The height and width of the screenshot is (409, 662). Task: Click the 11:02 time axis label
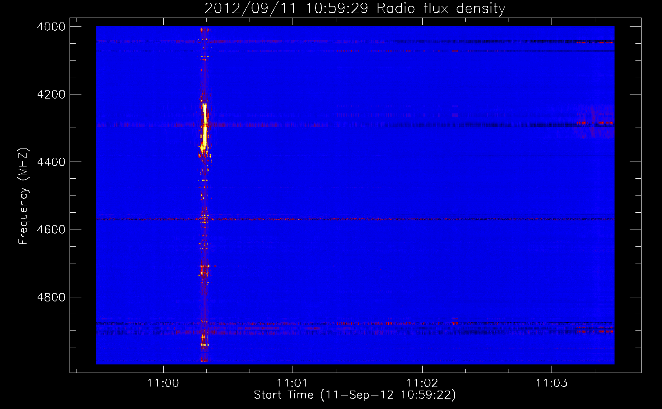tap(422, 383)
